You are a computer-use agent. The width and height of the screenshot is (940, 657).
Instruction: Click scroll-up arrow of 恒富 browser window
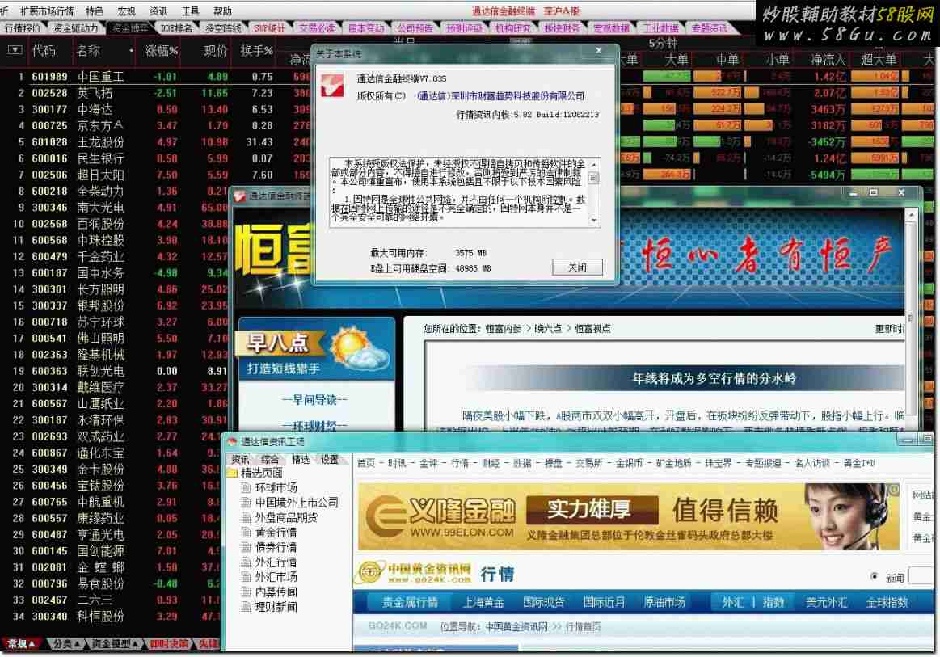911,214
